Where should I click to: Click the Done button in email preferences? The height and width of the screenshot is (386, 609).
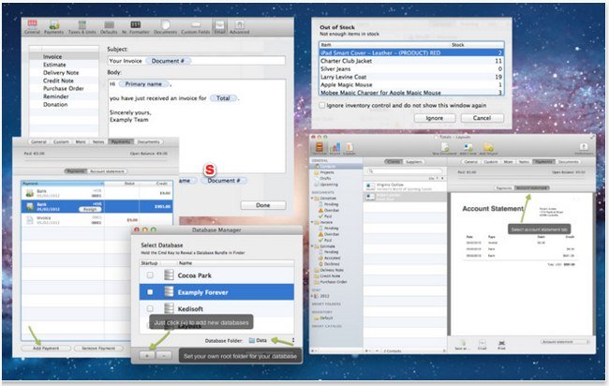(262, 204)
